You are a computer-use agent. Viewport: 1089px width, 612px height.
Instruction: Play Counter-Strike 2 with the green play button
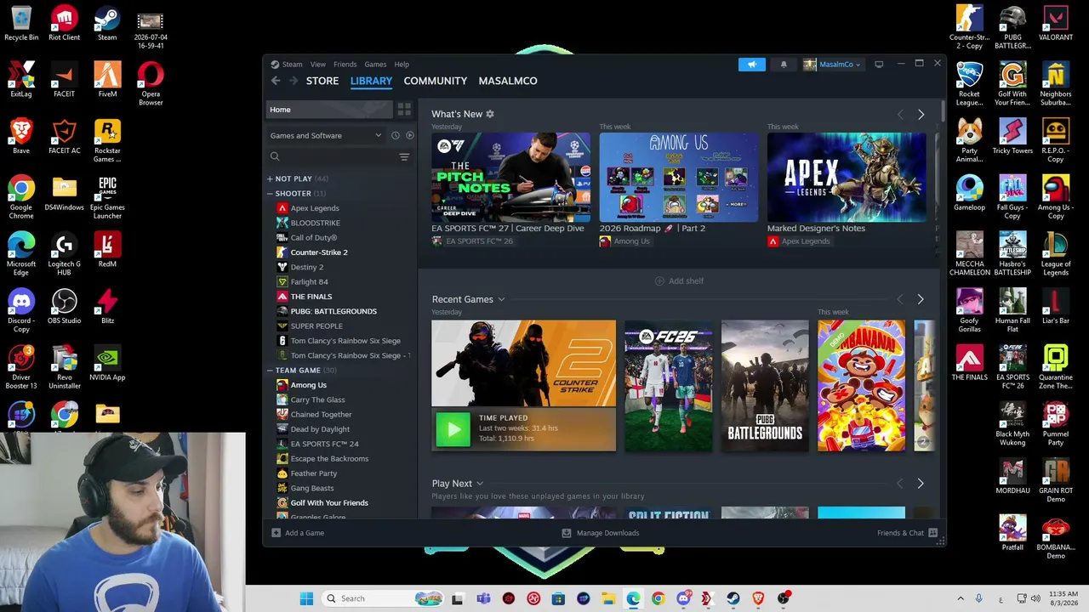pyautogui.click(x=453, y=429)
